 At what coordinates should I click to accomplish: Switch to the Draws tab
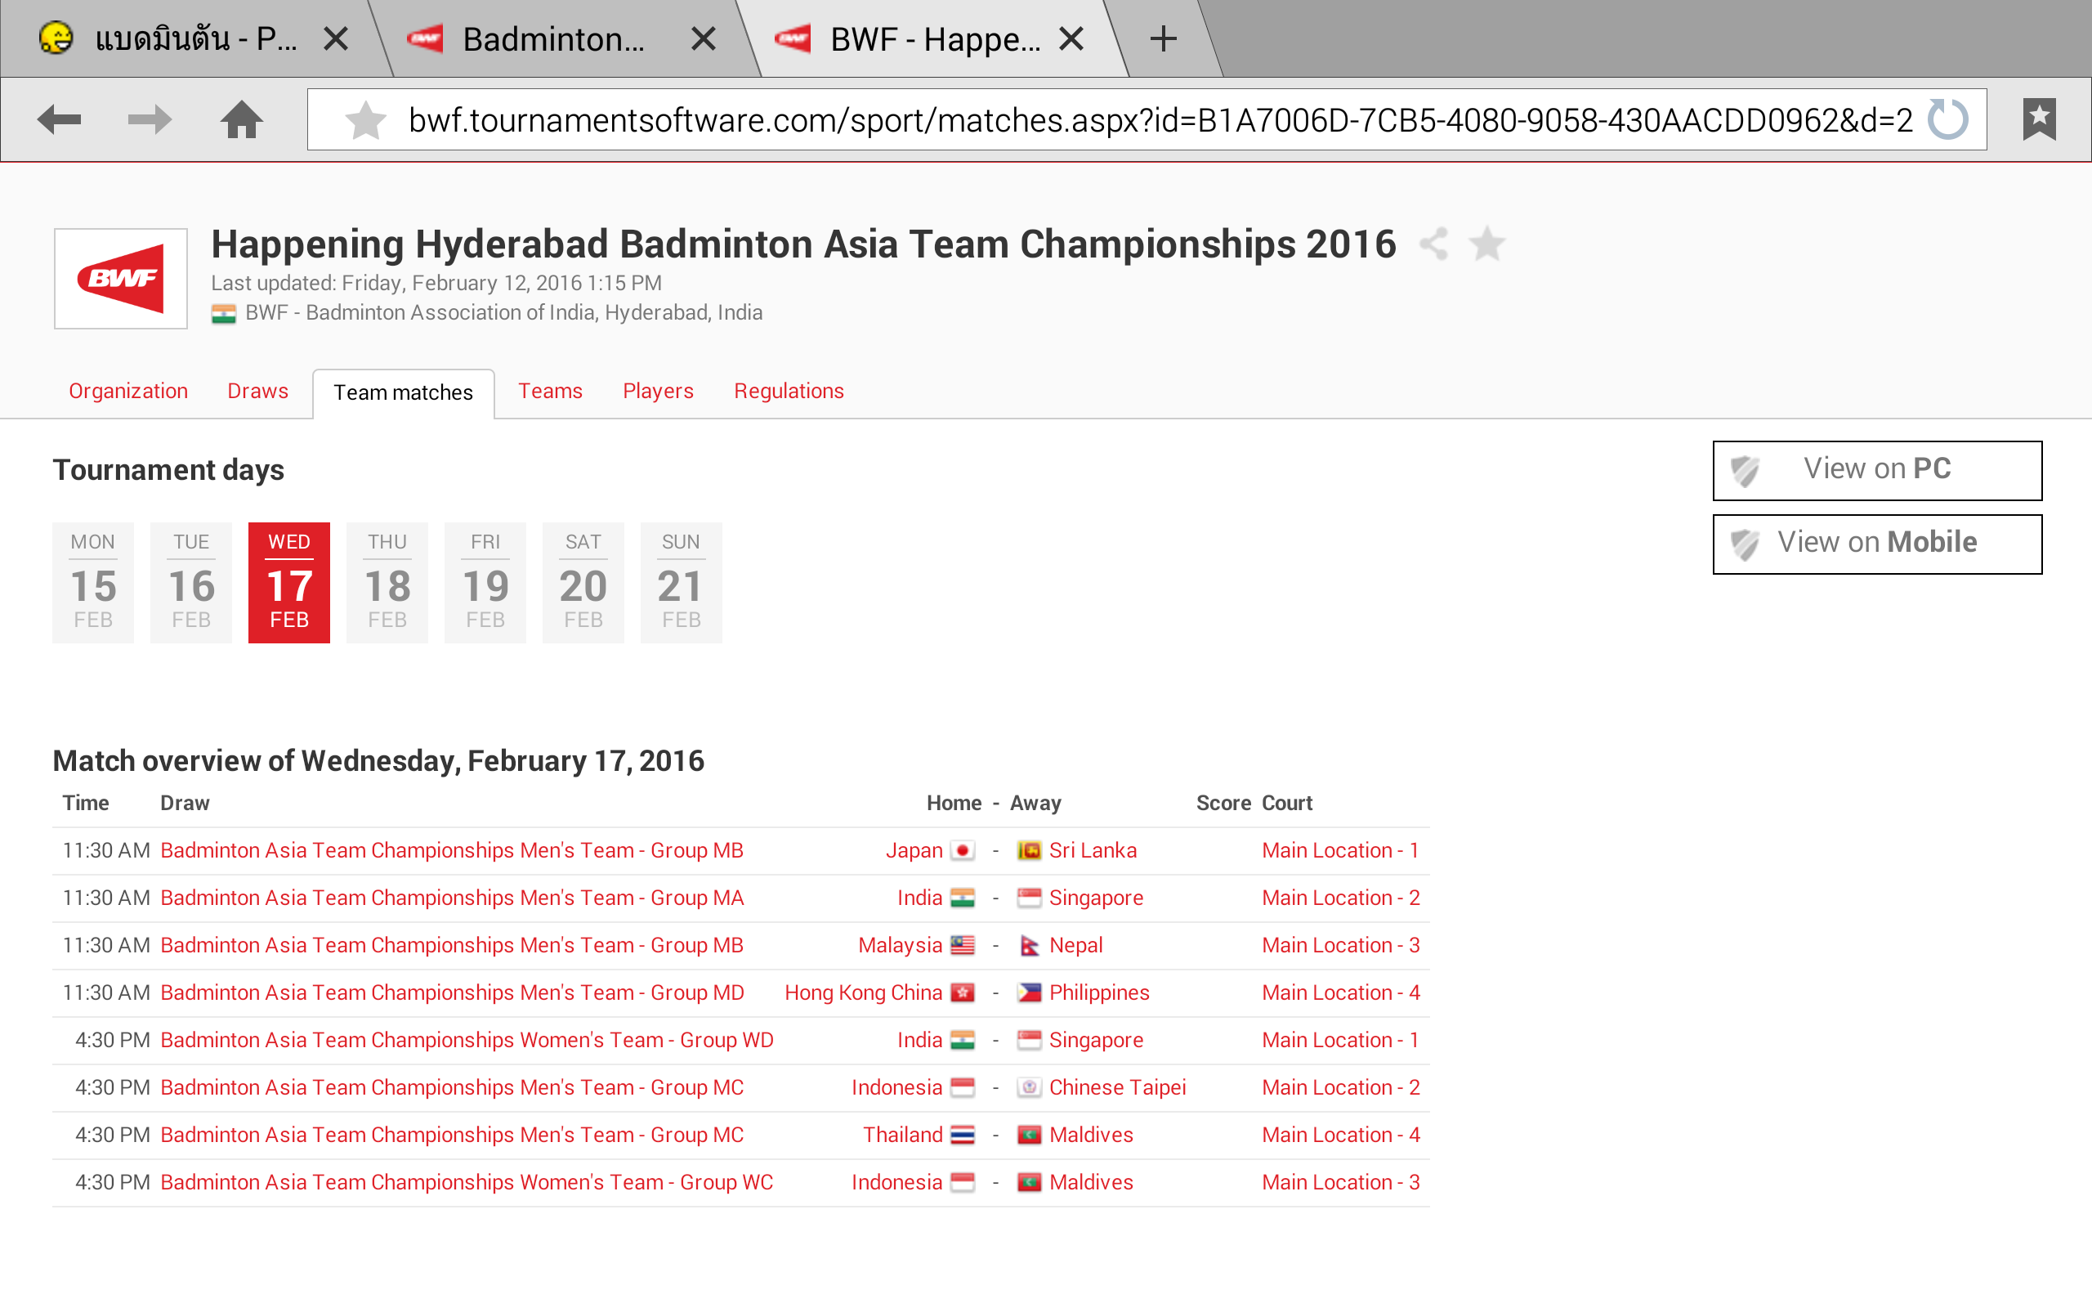click(257, 391)
